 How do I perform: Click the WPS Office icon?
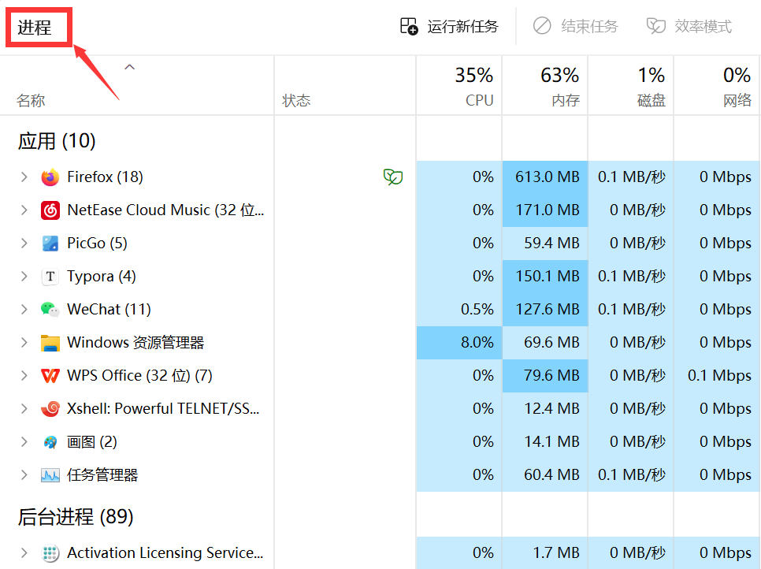pos(50,376)
